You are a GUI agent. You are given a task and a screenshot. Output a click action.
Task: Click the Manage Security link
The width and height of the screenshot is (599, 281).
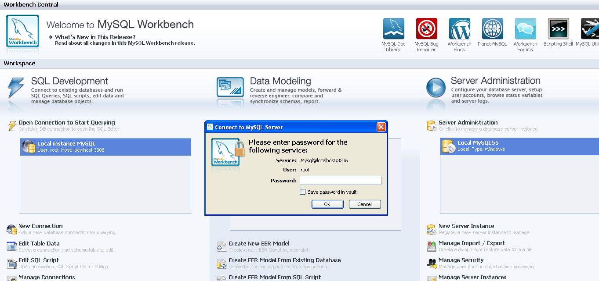point(461,260)
